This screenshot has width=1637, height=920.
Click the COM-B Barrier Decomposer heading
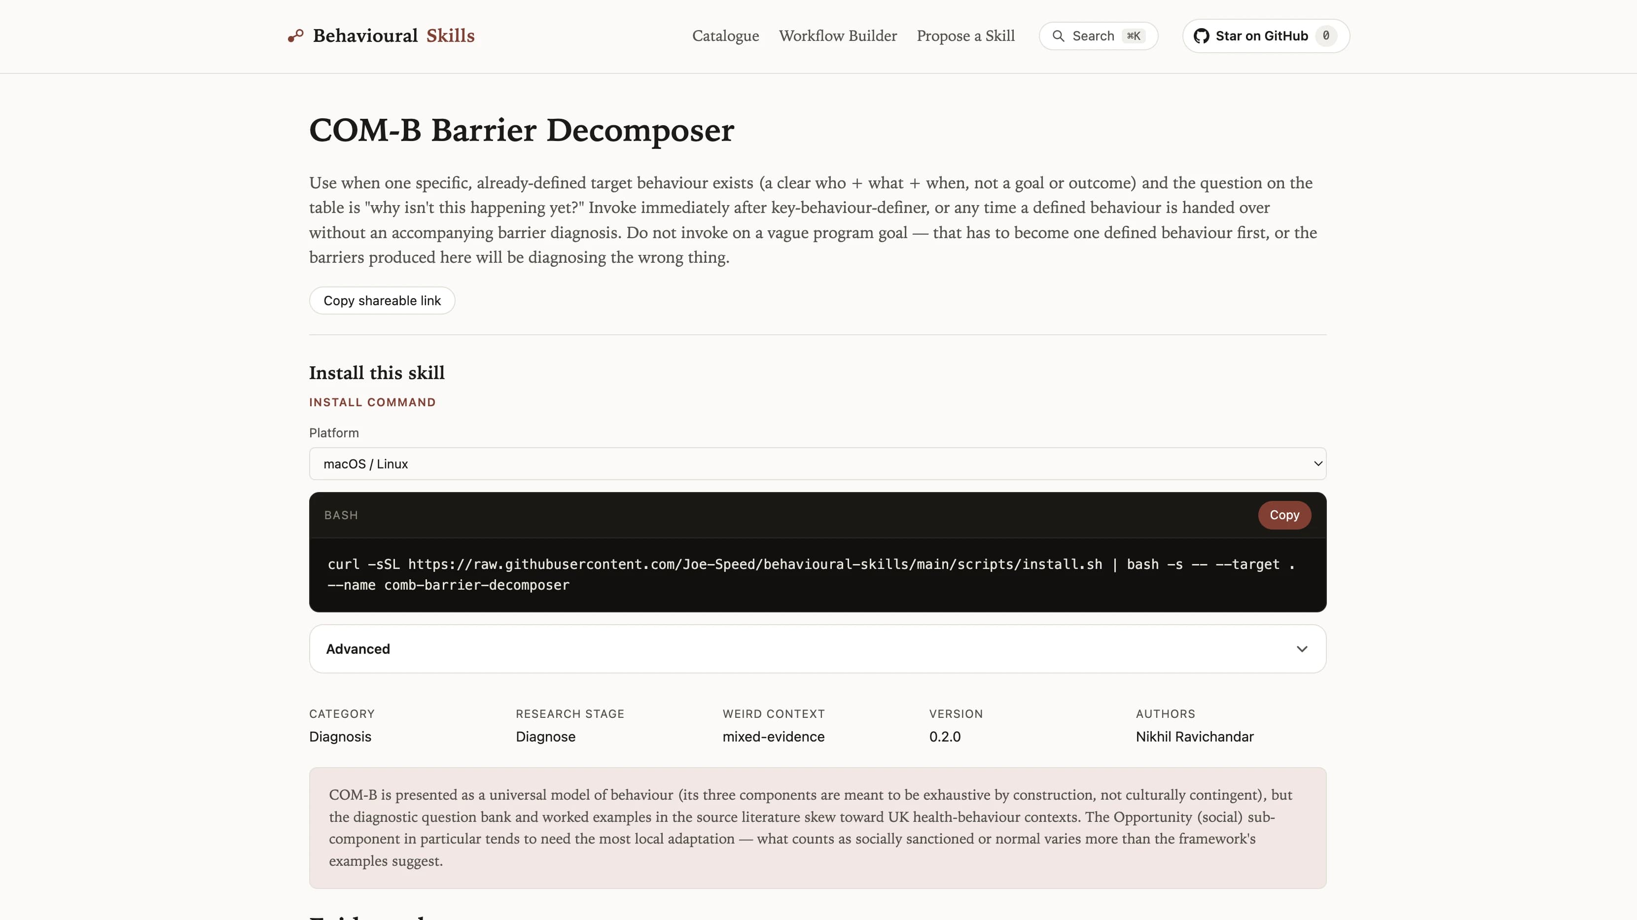(521, 130)
